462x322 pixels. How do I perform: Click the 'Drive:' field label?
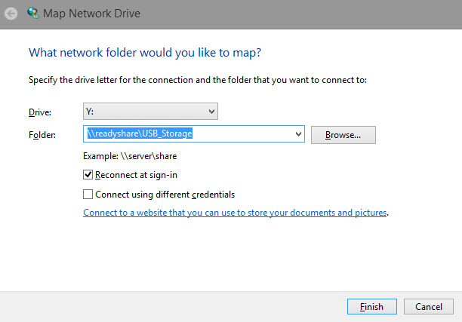(x=40, y=112)
